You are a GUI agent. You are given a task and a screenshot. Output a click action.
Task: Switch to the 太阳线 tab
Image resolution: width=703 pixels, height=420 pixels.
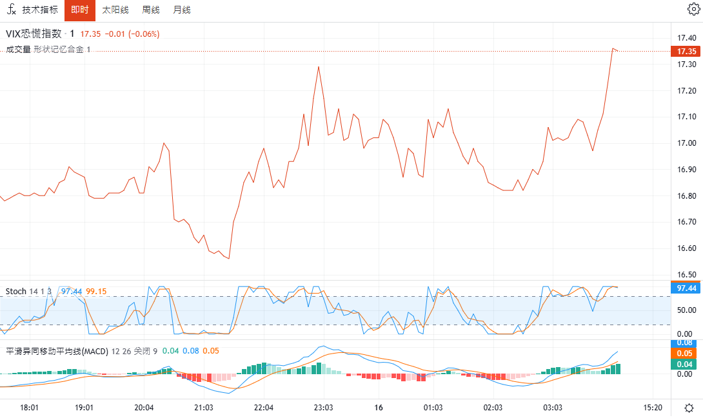tap(115, 10)
